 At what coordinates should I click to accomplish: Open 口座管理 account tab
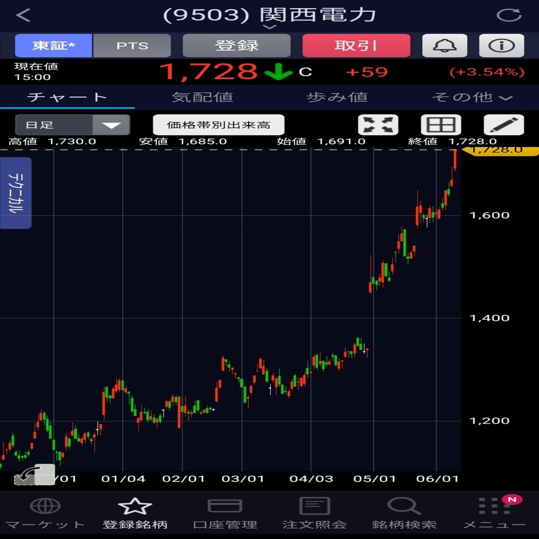[225, 514]
